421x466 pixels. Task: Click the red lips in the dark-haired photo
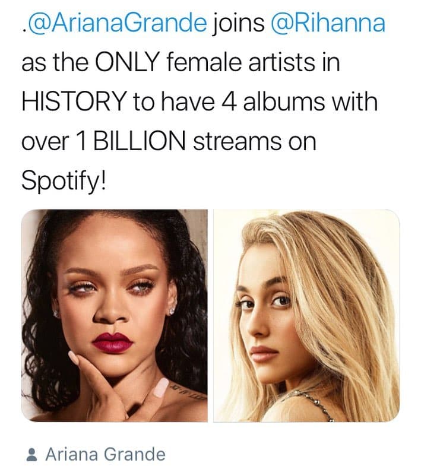(112, 343)
